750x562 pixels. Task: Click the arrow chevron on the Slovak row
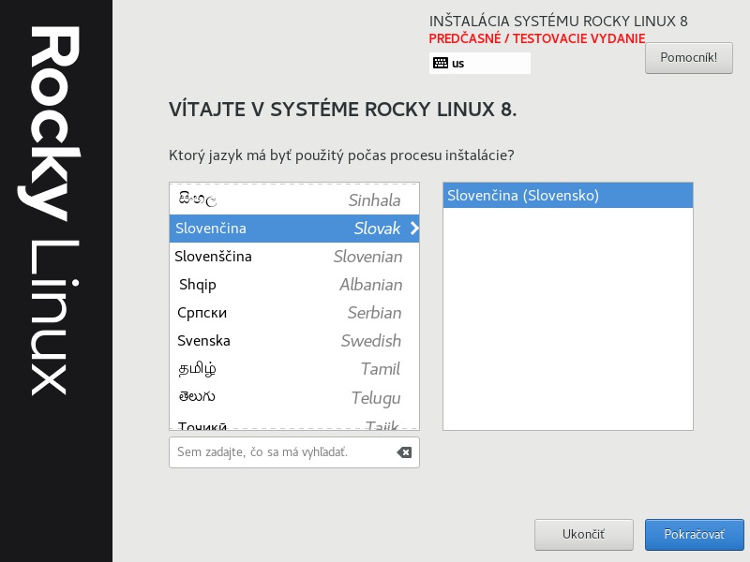(x=414, y=229)
